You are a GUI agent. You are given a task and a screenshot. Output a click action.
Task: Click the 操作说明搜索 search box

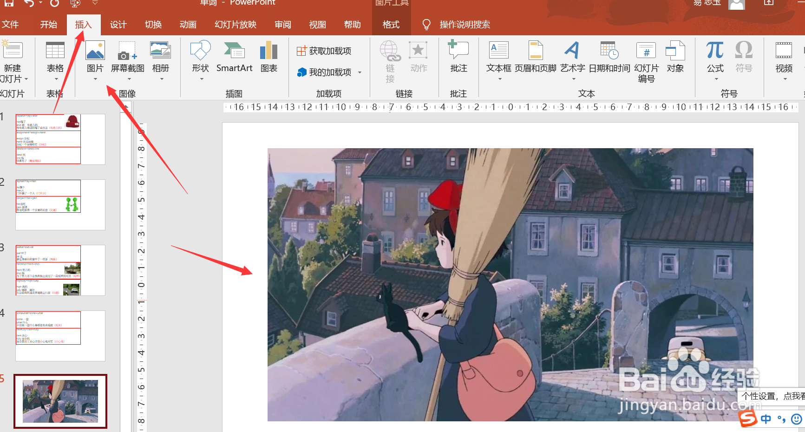point(465,25)
